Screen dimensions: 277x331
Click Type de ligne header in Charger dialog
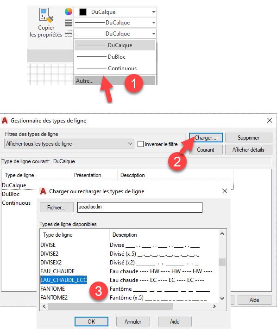point(75,235)
